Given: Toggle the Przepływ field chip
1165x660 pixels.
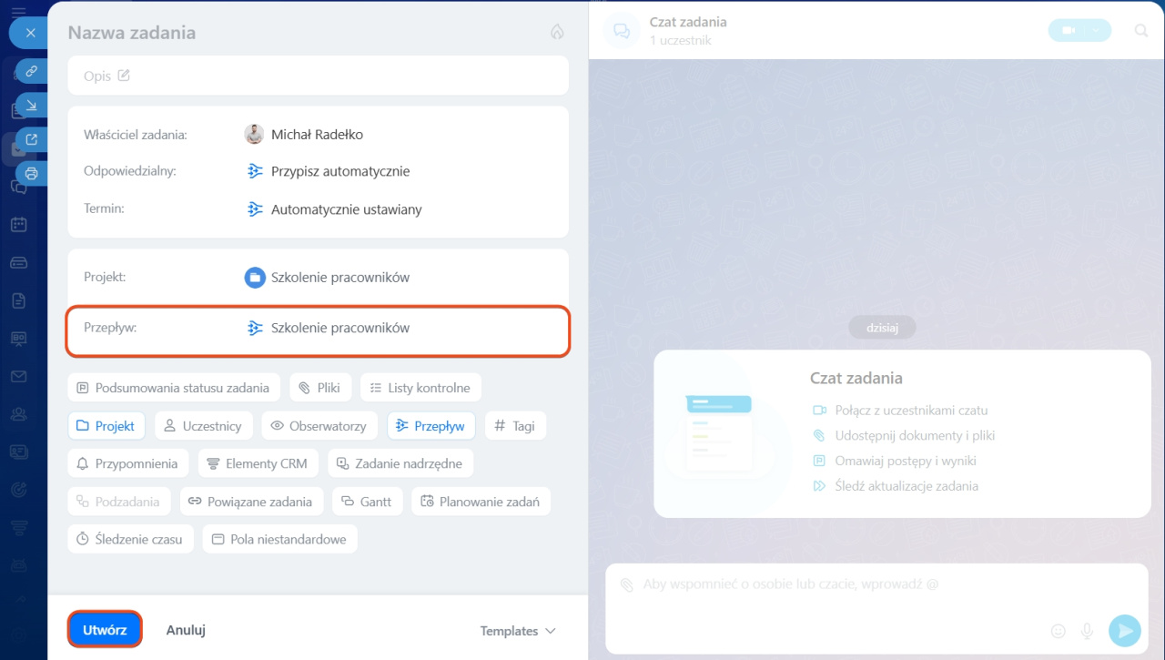Looking at the screenshot, I should tap(431, 425).
